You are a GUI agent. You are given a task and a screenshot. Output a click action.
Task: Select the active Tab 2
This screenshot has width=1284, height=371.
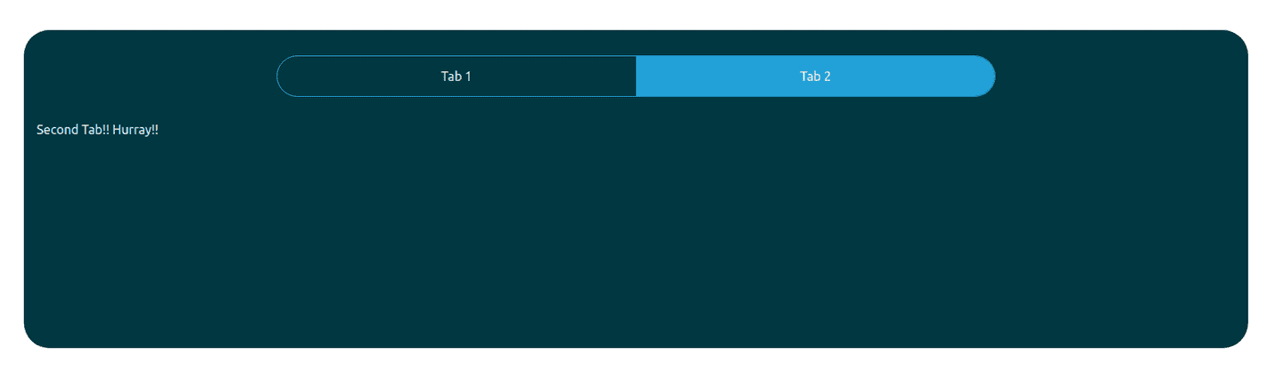tap(815, 77)
